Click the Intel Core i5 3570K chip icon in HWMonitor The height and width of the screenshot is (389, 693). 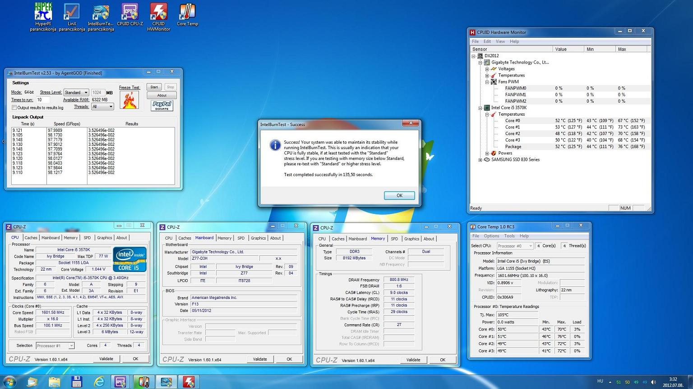coord(487,108)
